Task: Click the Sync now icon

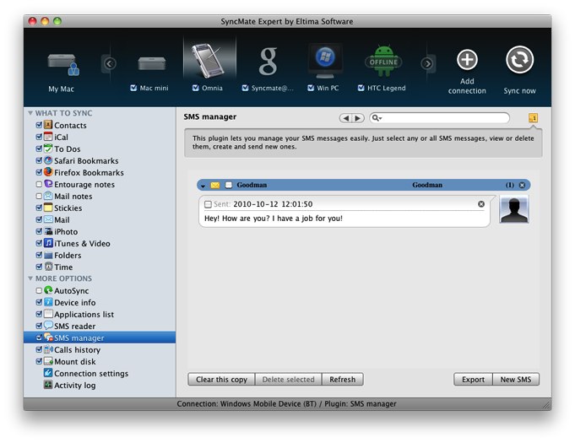Action: [x=519, y=60]
